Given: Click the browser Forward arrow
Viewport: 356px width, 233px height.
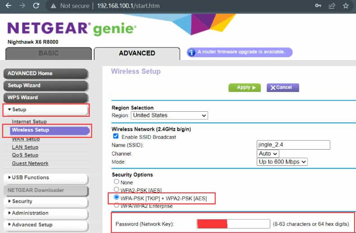Looking at the screenshot, I should (x=22, y=5).
